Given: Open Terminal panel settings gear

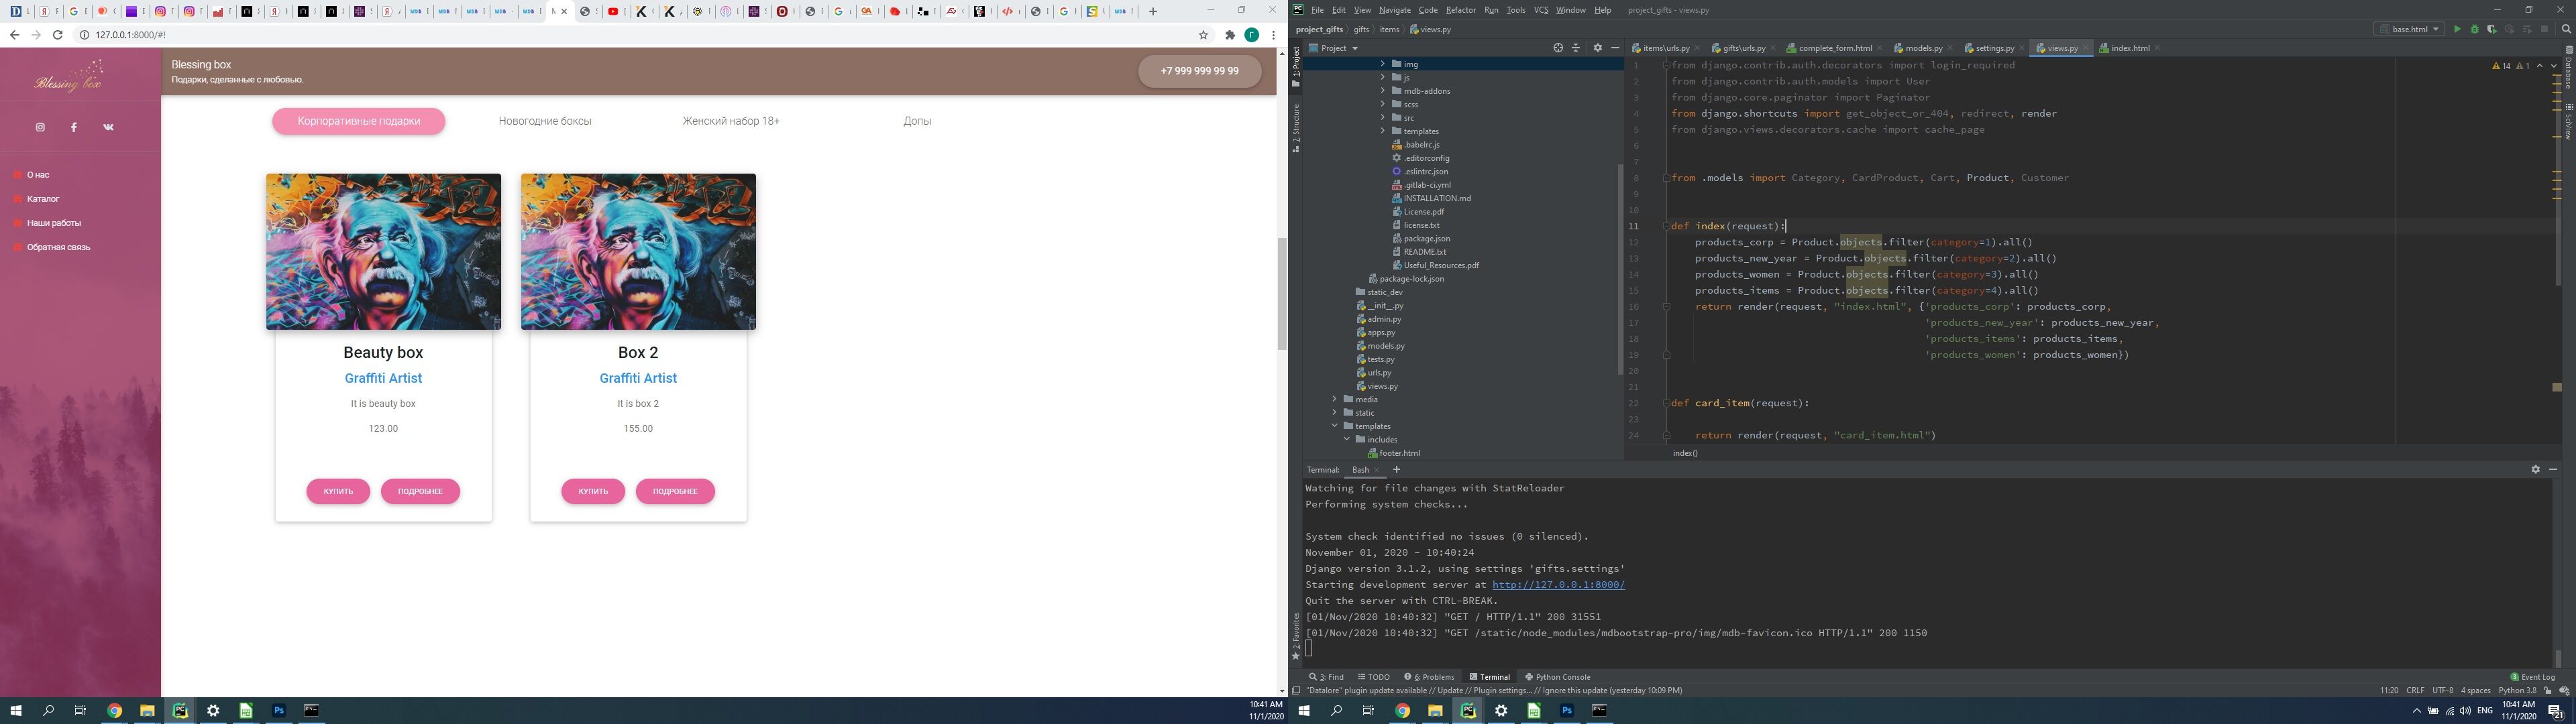Looking at the screenshot, I should point(2535,469).
